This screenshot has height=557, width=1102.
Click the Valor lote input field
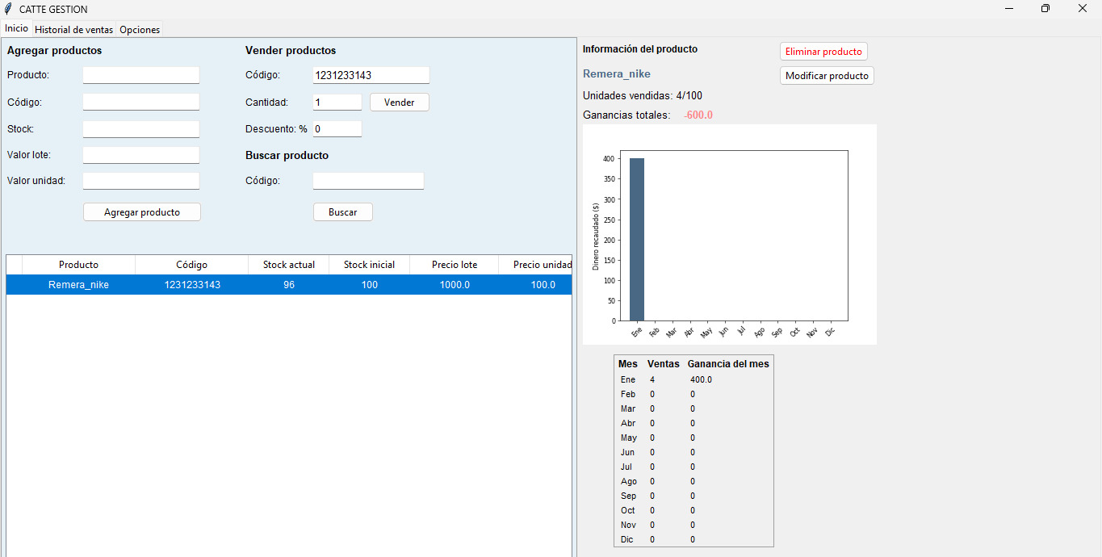(x=140, y=155)
